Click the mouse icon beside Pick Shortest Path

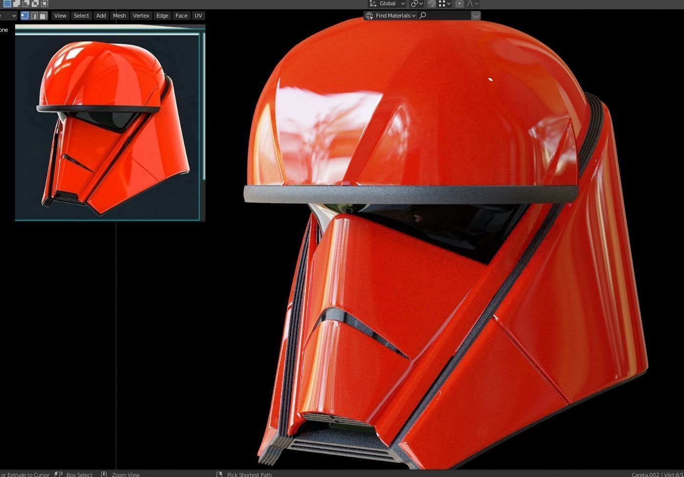point(219,474)
